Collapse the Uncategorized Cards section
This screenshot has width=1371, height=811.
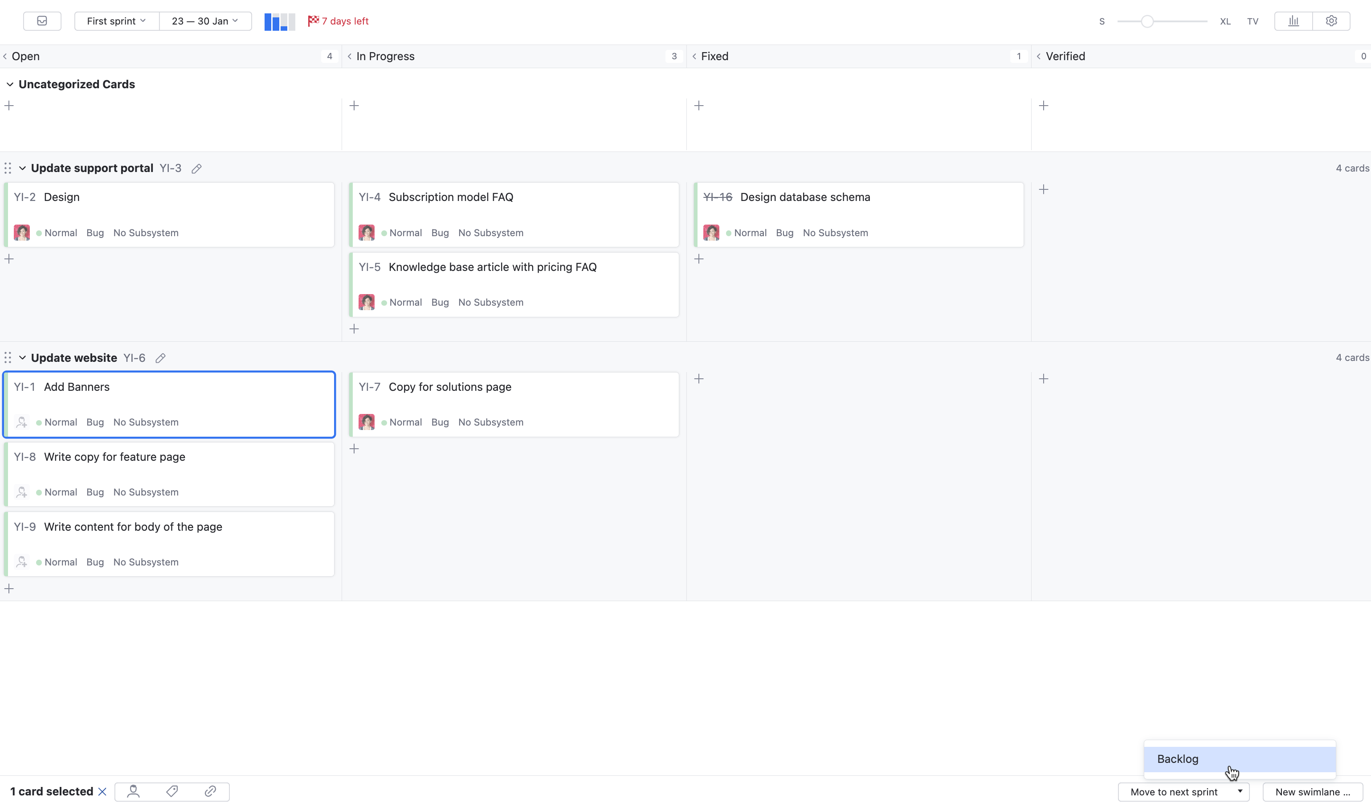click(9, 84)
